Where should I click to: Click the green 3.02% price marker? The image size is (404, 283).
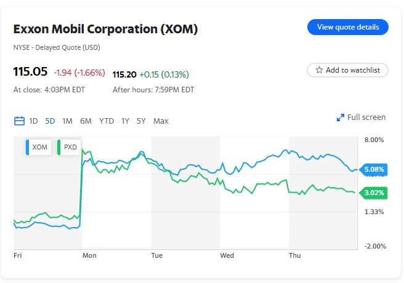(373, 193)
